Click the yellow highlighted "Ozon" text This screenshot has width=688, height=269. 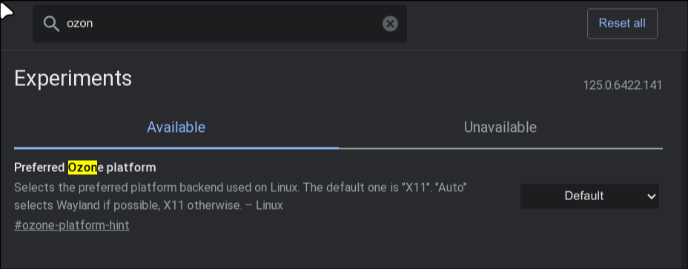coord(82,167)
